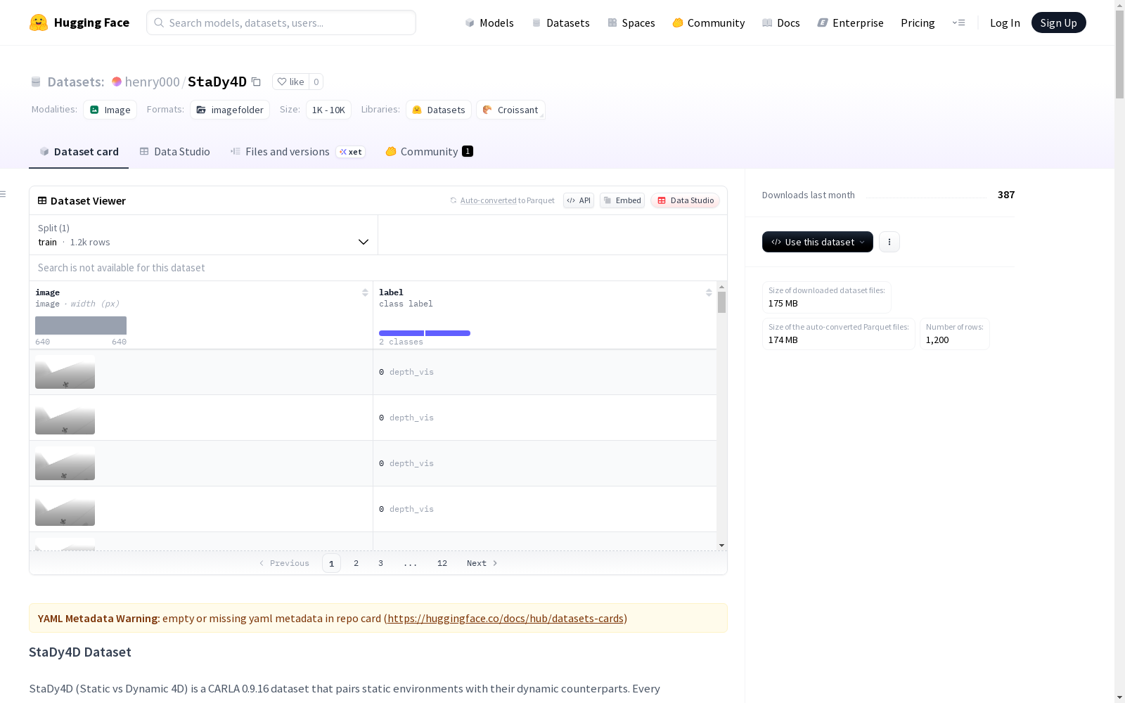Click the Image modality tag
The height and width of the screenshot is (703, 1125).
pyautogui.click(x=110, y=110)
